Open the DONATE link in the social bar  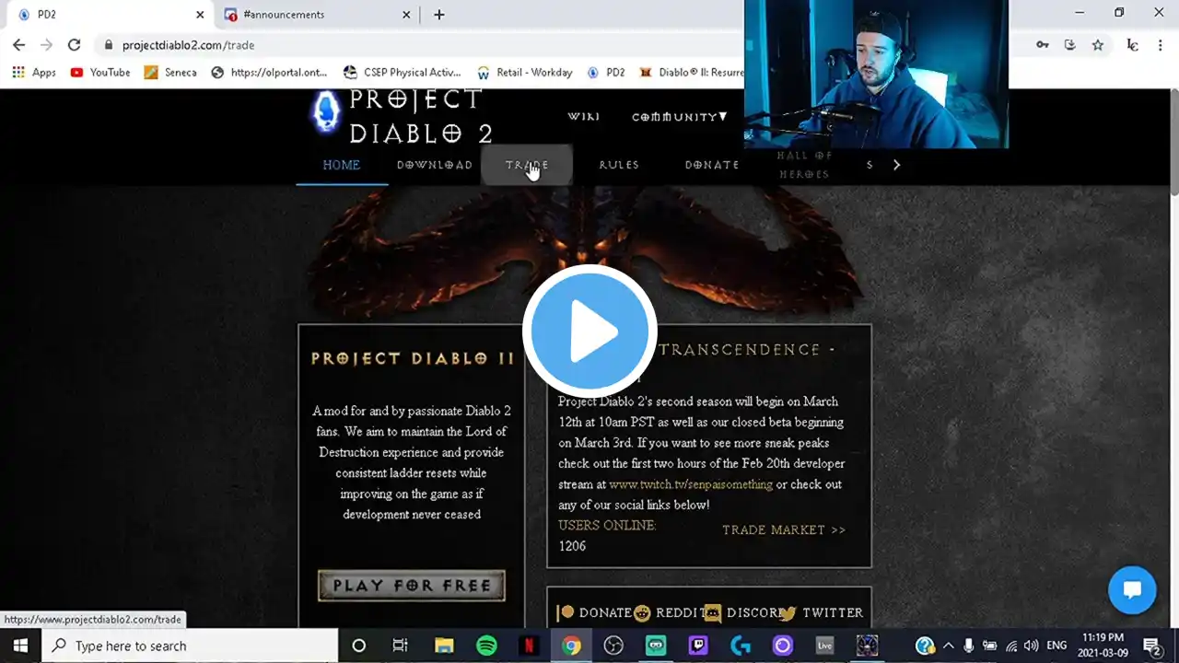pos(594,612)
